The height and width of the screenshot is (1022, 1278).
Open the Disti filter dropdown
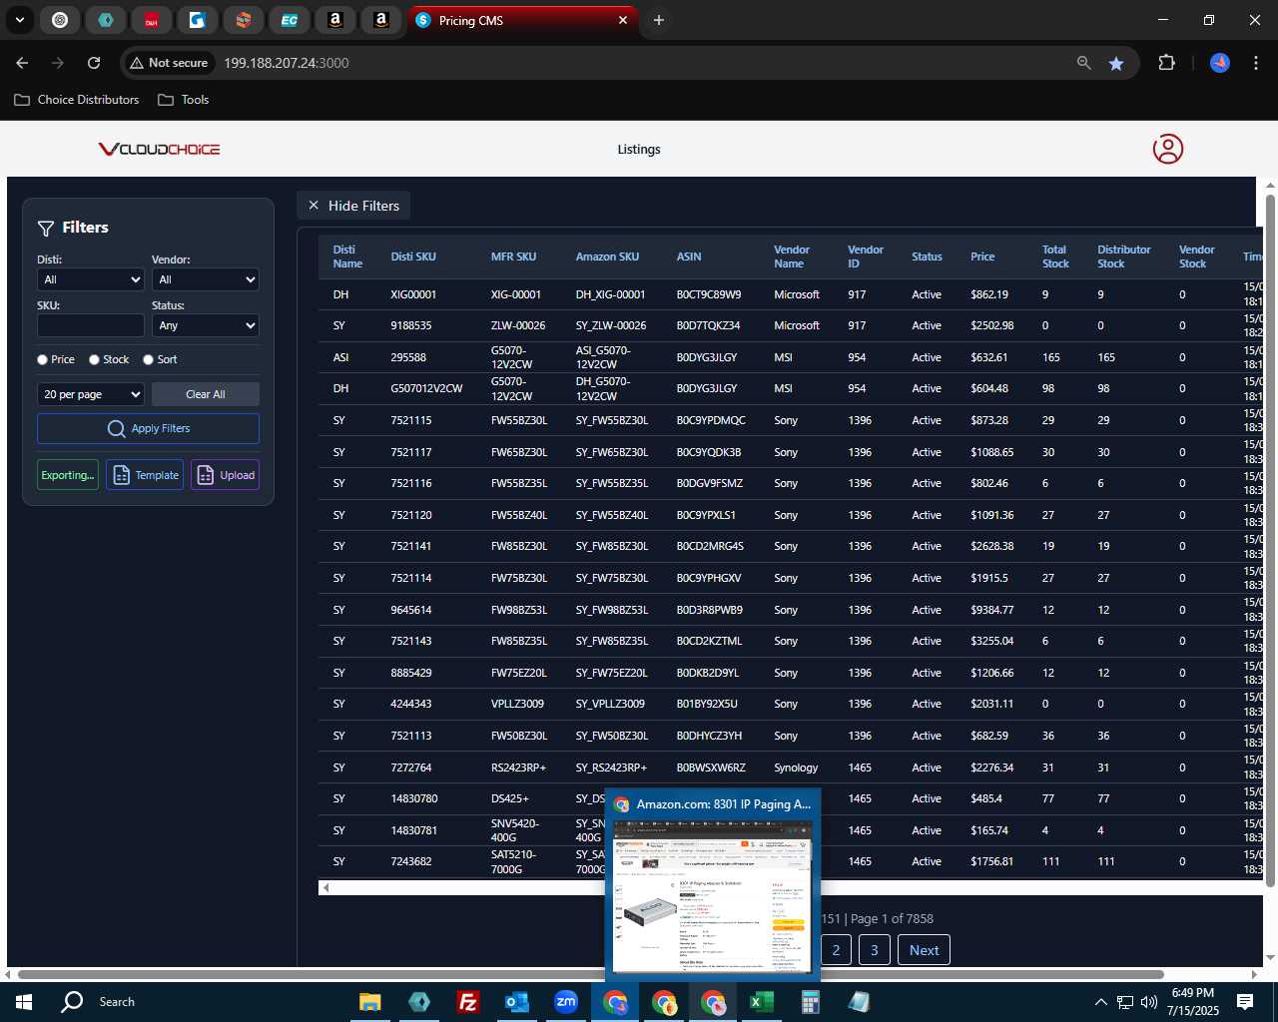click(x=91, y=279)
